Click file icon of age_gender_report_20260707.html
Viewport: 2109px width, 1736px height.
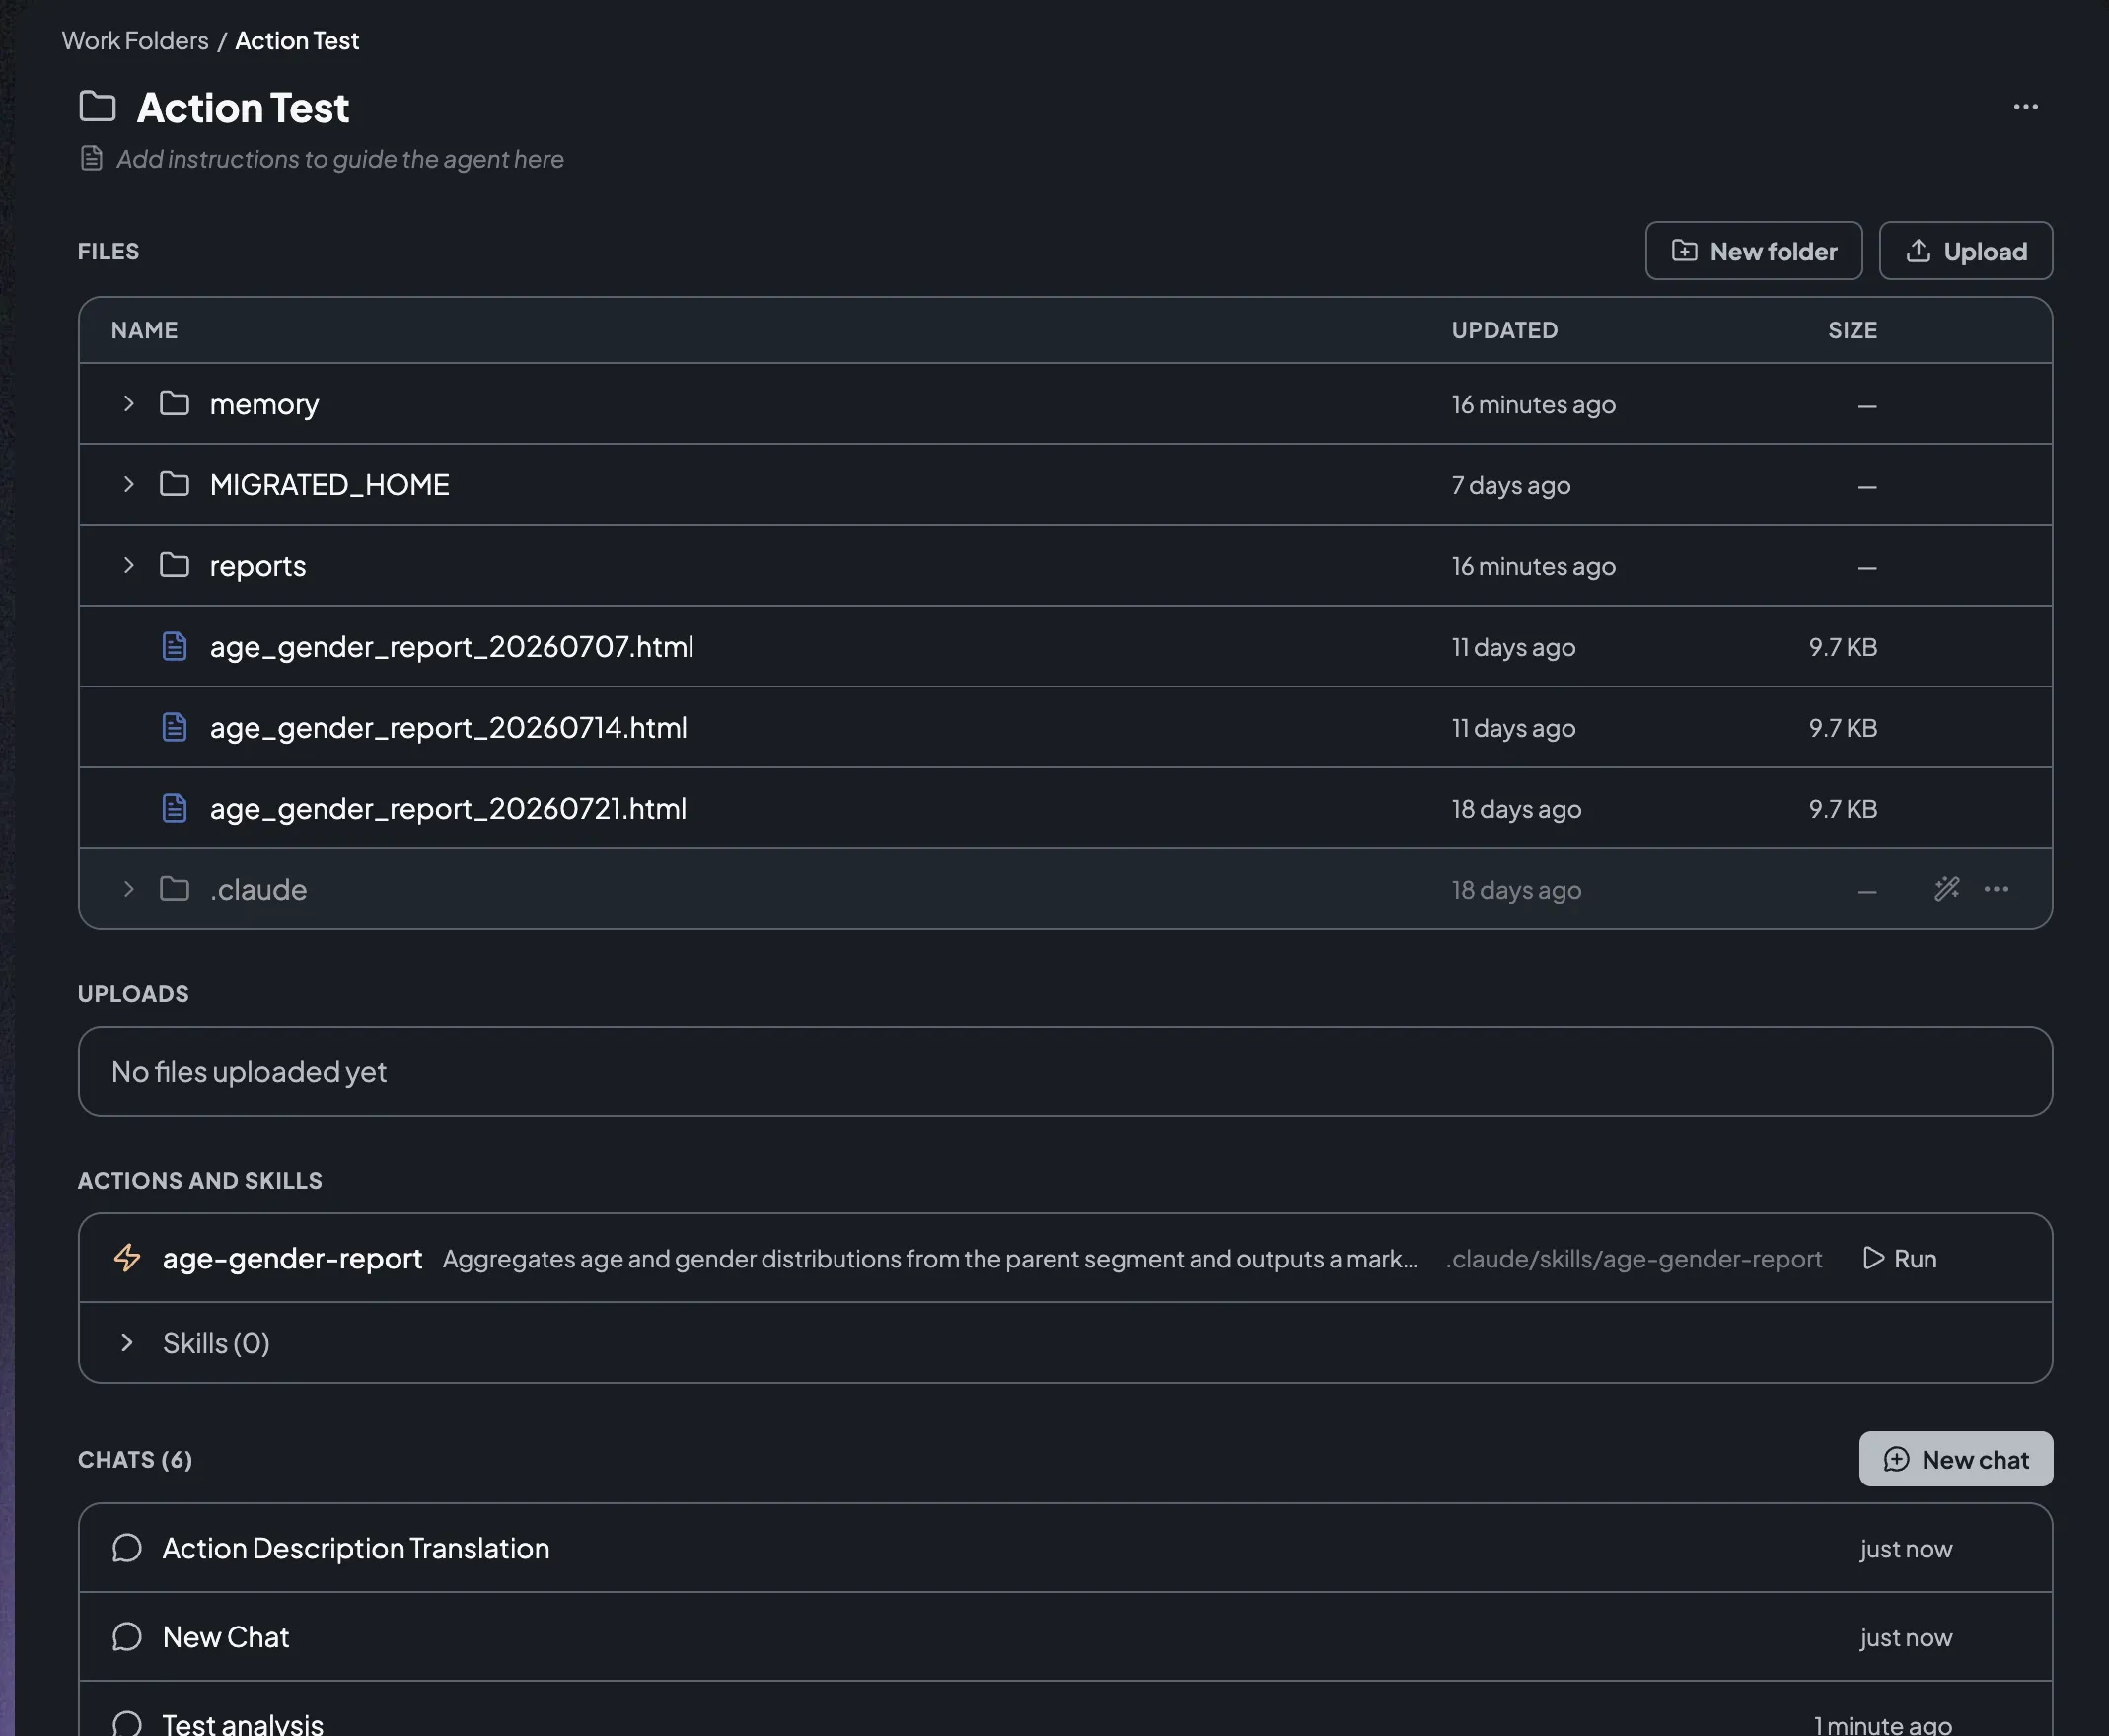pos(175,647)
